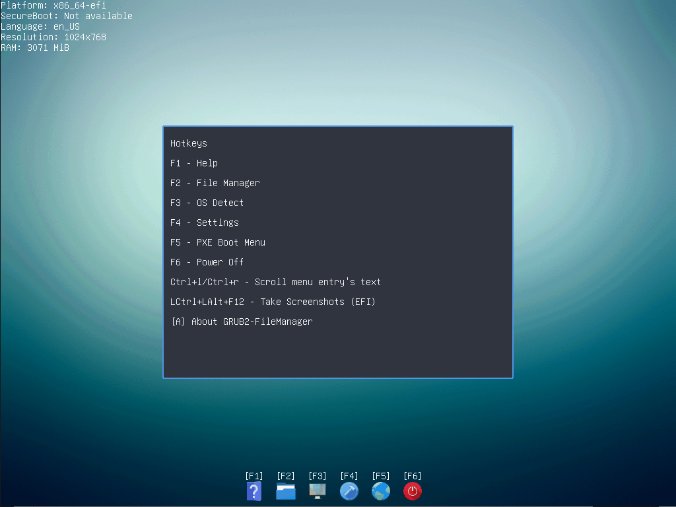The width and height of the screenshot is (676, 507).
Task: Click the 'F1 - Help' line
Action: point(194,163)
